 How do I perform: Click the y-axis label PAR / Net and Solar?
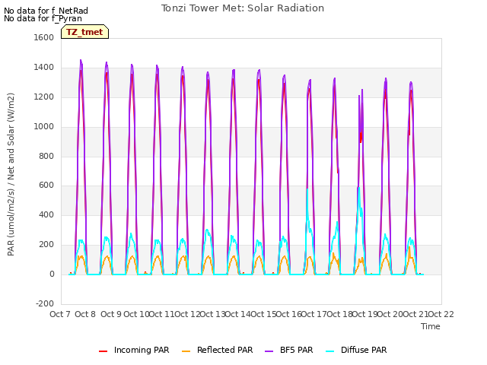pos(11,174)
